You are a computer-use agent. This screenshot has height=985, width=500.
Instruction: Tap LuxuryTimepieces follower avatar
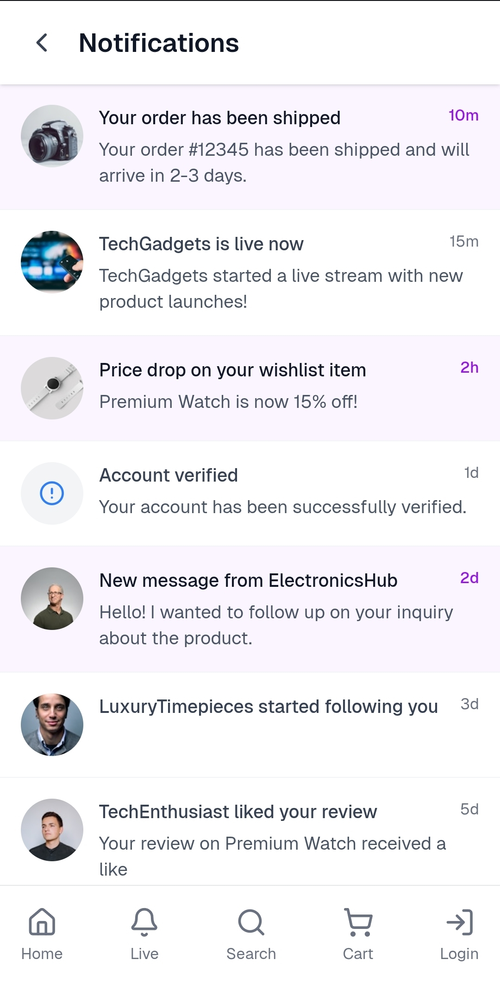click(x=52, y=724)
